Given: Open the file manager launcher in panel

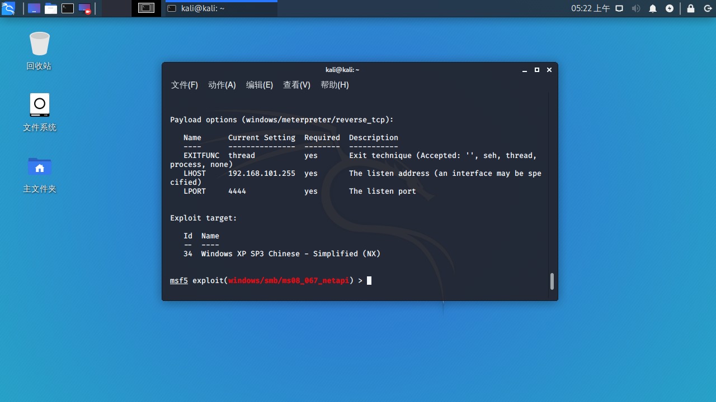Looking at the screenshot, I should click(51, 8).
